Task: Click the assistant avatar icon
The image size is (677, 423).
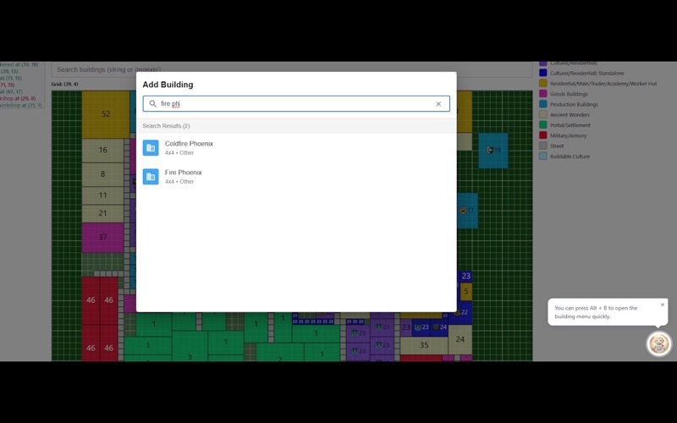Action: [659, 344]
